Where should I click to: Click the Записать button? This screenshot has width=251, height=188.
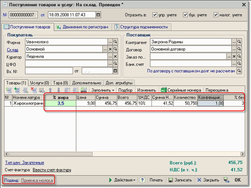(180, 180)
